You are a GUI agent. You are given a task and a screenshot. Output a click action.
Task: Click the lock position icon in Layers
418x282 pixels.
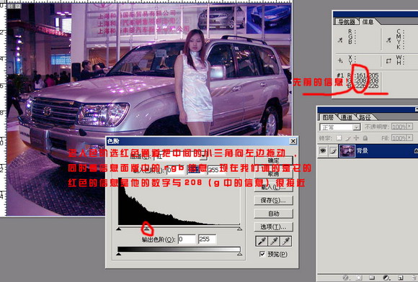click(x=356, y=138)
